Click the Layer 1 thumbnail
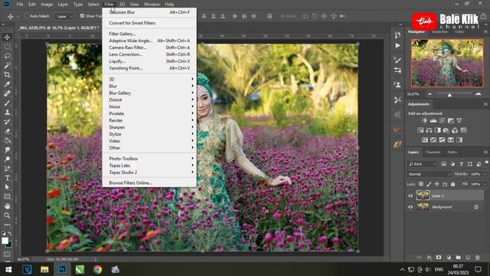Screen dimensions: 490x276 [423, 195]
